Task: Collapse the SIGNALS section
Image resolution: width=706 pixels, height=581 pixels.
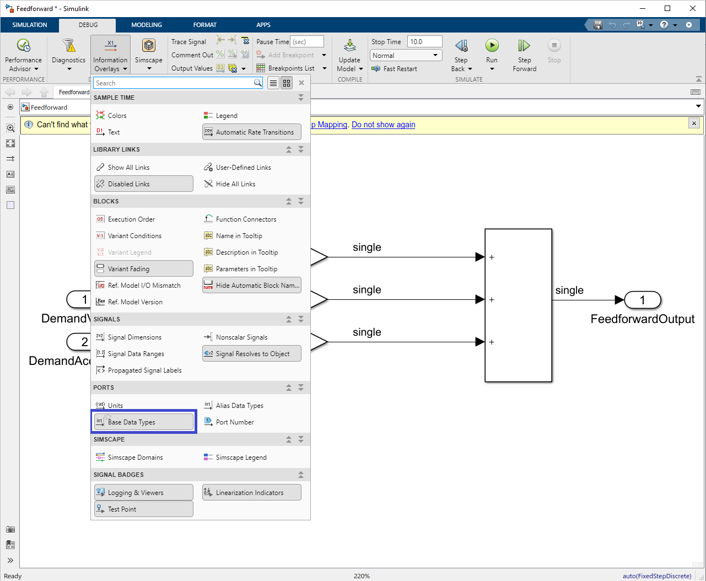Action: (x=288, y=319)
